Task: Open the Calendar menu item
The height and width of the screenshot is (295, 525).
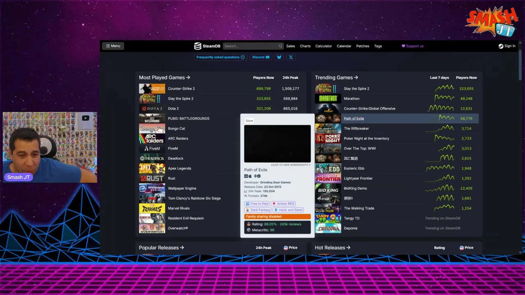Action: [344, 46]
